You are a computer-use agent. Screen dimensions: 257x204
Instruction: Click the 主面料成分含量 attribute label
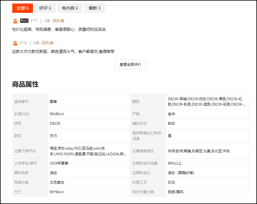(x=145, y=163)
